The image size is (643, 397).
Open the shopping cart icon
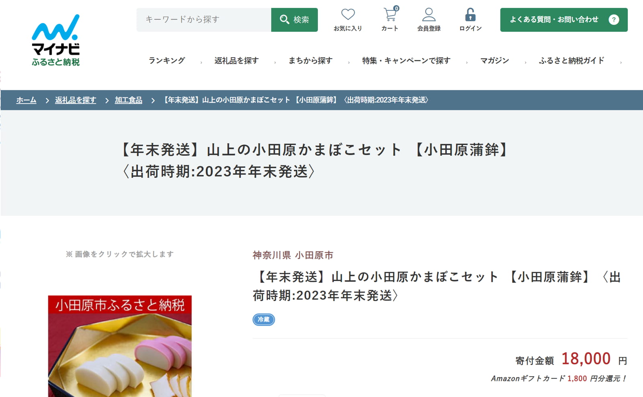(389, 15)
